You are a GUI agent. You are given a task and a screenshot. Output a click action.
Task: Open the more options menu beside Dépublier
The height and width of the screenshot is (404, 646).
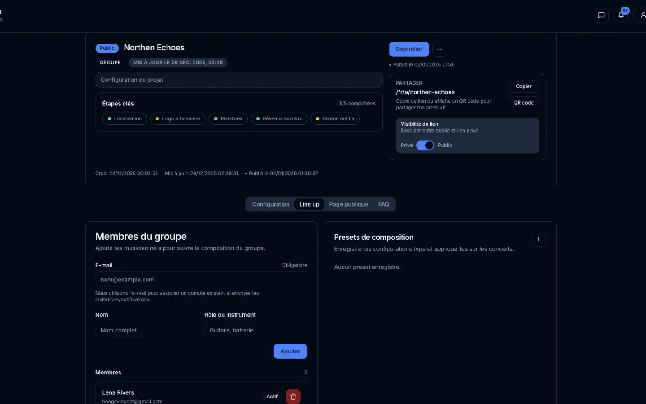(x=440, y=49)
